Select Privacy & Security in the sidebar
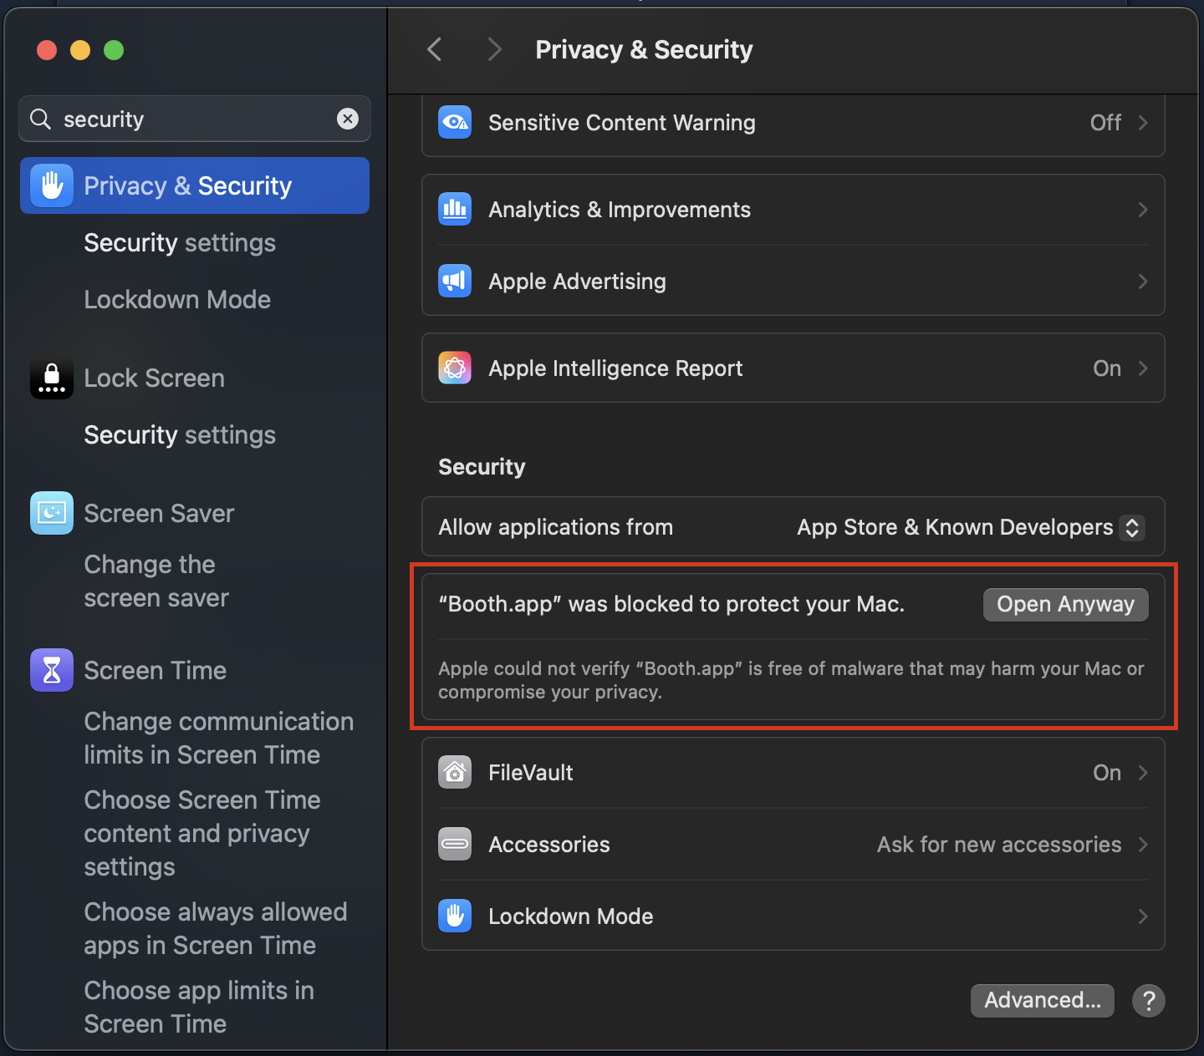The height and width of the screenshot is (1056, 1204). tap(195, 185)
